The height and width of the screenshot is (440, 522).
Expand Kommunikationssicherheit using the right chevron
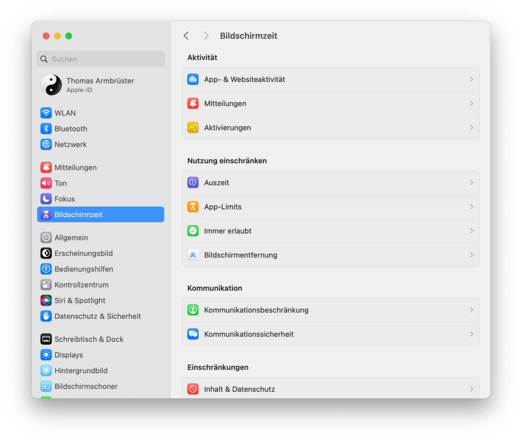(x=471, y=334)
